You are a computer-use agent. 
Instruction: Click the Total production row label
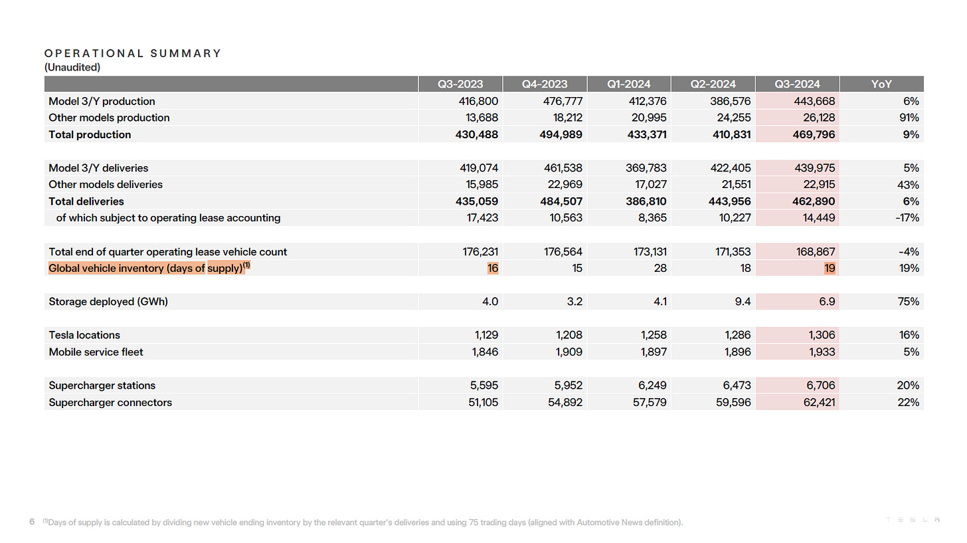pos(90,134)
